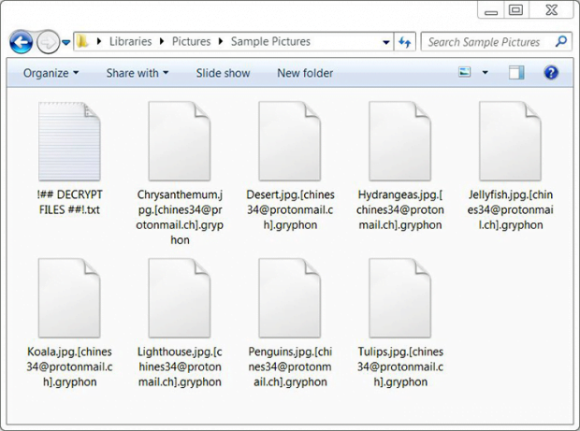Click the greyed-out Forward arrow button
Screen dimensions: 580x431
coord(48,42)
